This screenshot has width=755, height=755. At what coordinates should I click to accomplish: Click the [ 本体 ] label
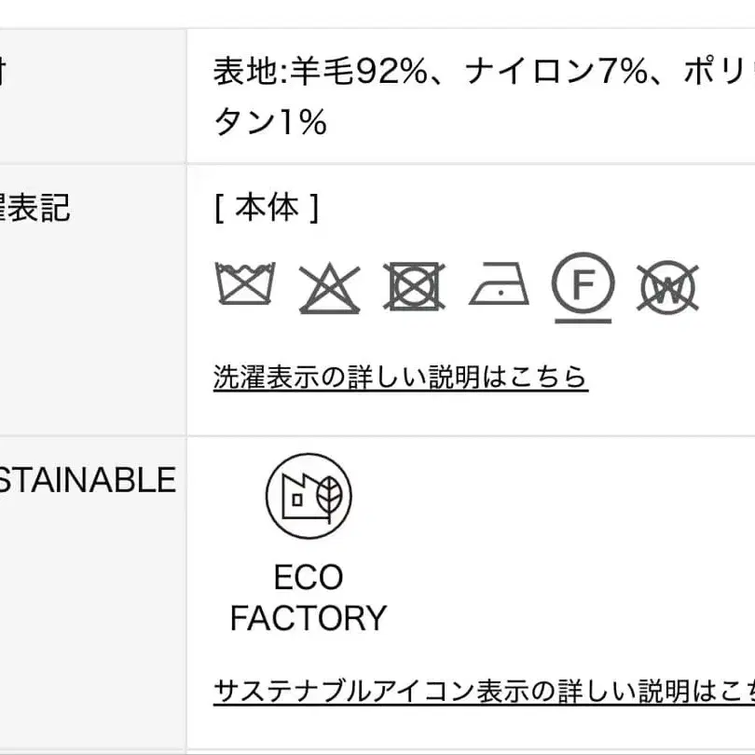click(x=266, y=208)
